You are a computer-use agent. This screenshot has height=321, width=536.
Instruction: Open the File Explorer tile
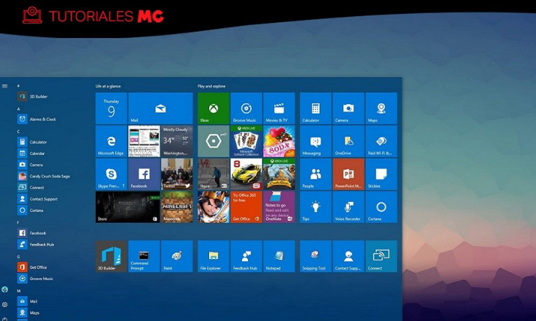213,257
